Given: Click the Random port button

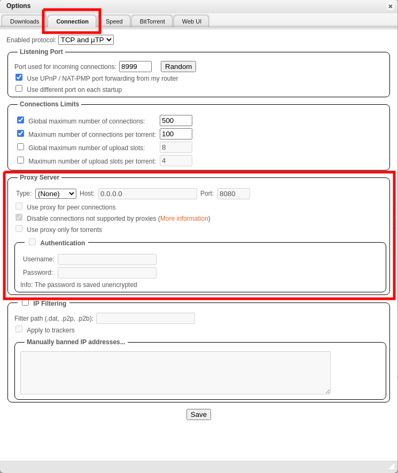Looking at the screenshot, I should pyautogui.click(x=178, y=67).
